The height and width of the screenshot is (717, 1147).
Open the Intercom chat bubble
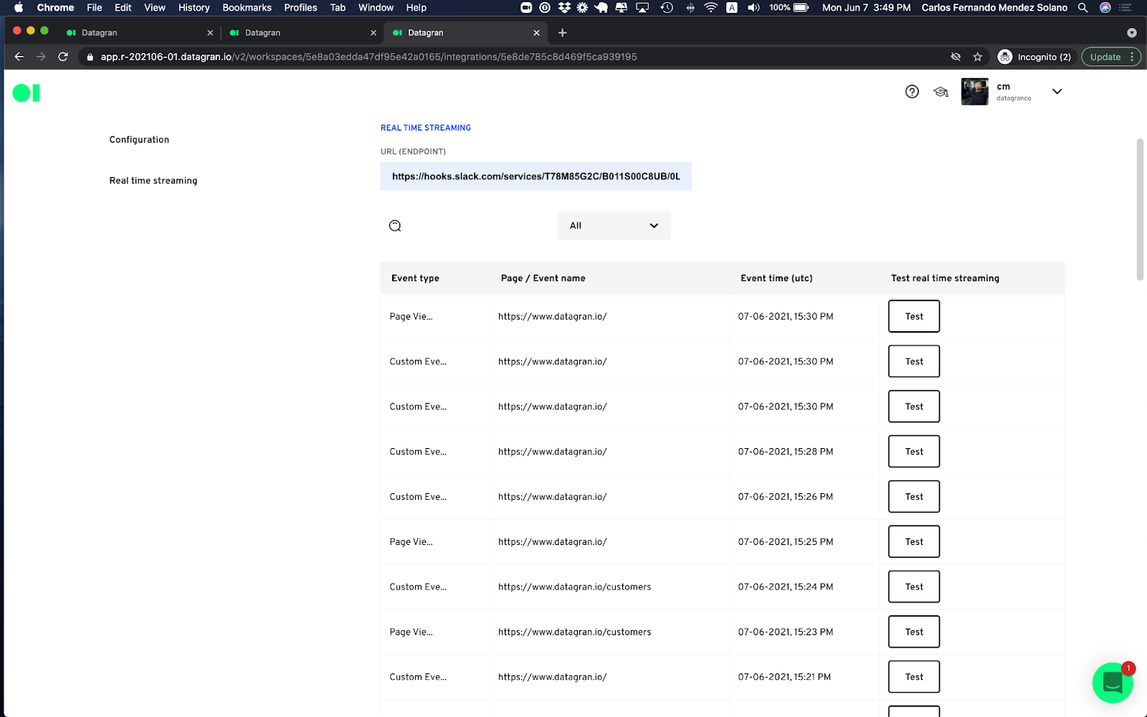pos(1113,683)
